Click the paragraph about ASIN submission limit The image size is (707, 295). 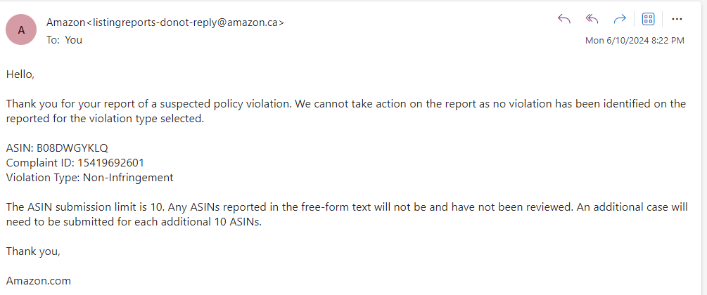click(x=347, y=214)
